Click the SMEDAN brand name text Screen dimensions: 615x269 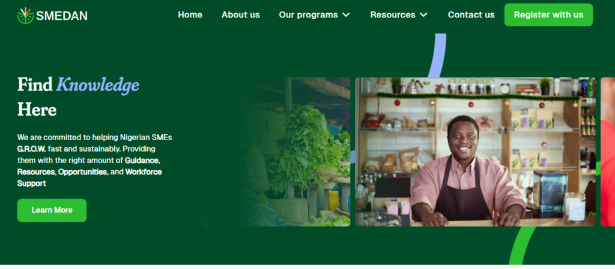point(62,16)
